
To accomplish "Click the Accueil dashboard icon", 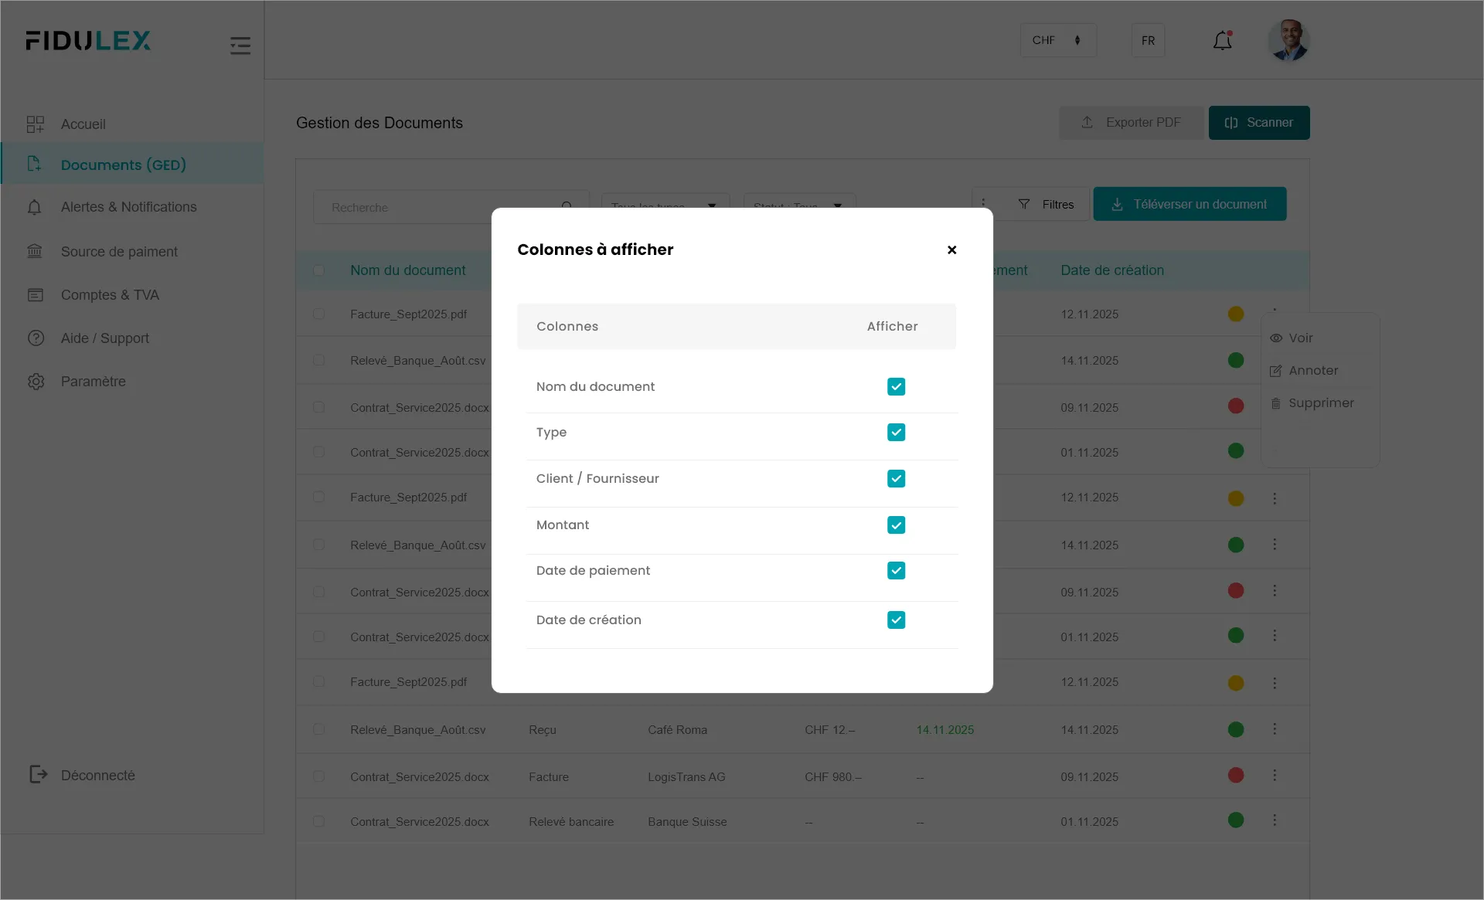I will (36, 124).
